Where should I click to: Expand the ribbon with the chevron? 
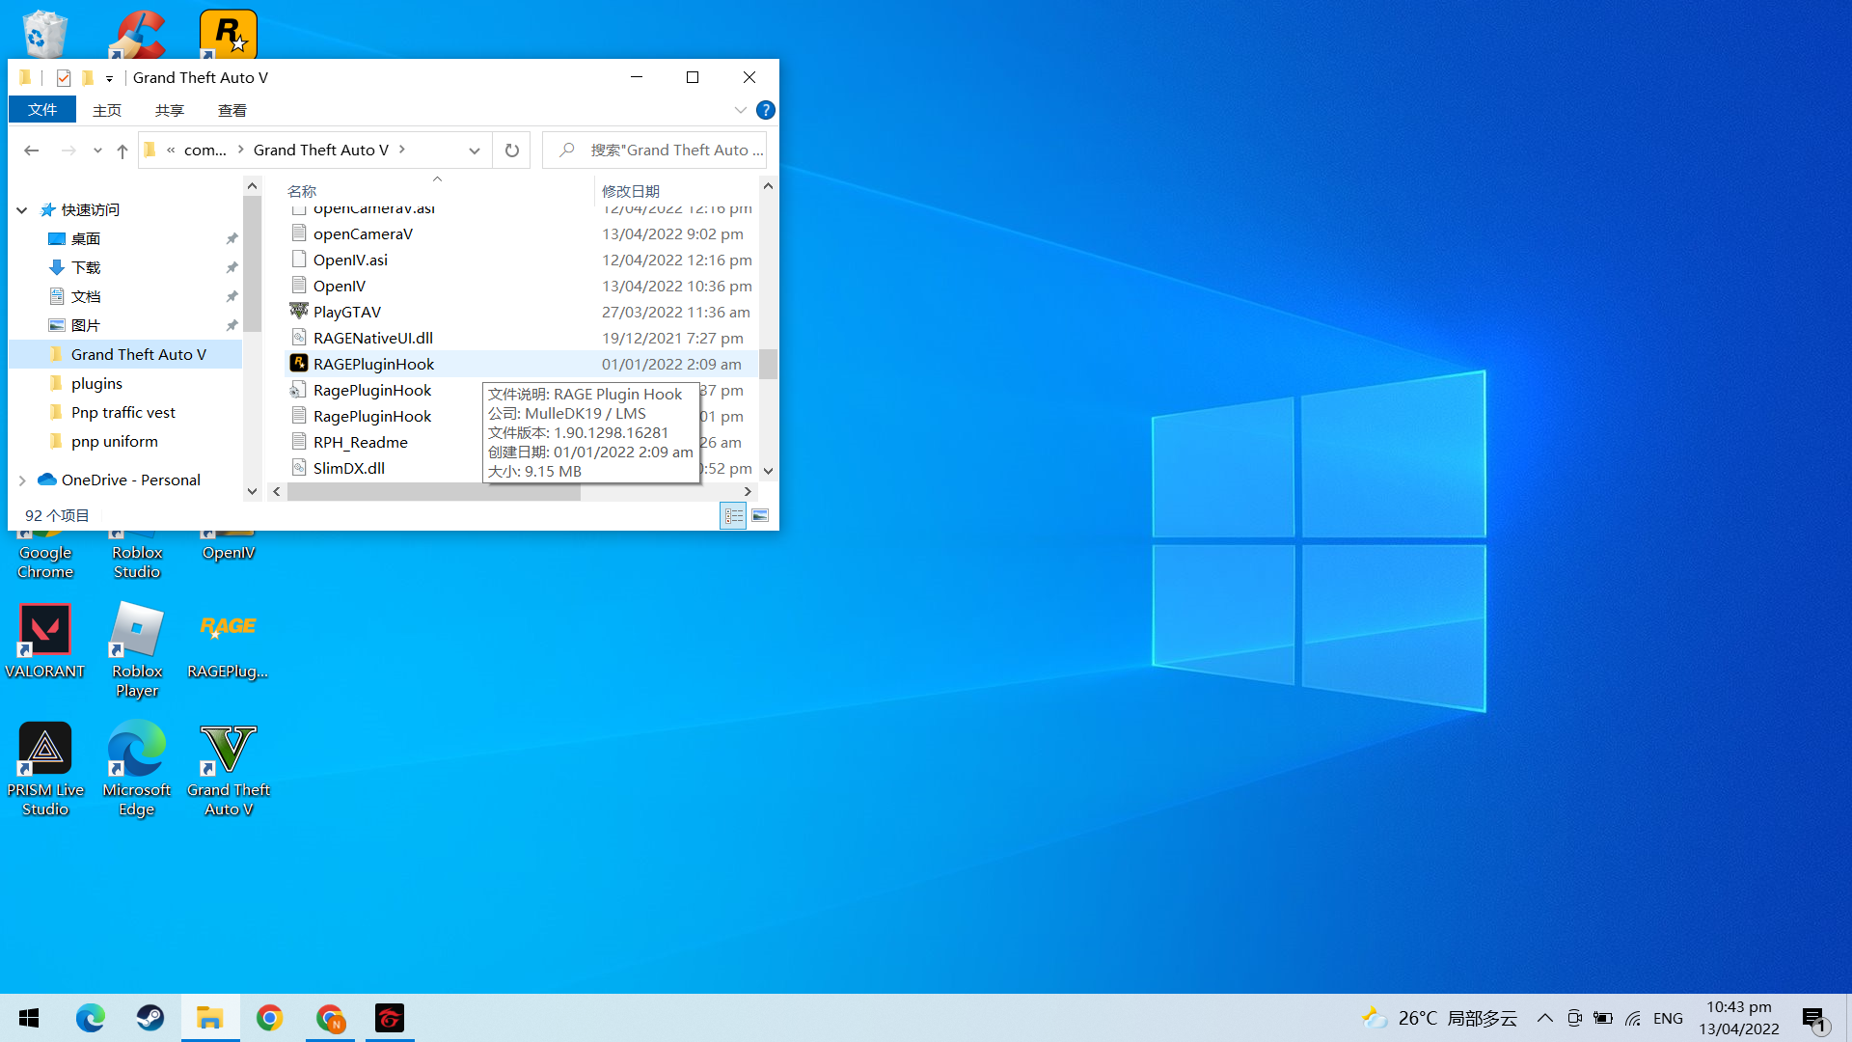[740, 110]
